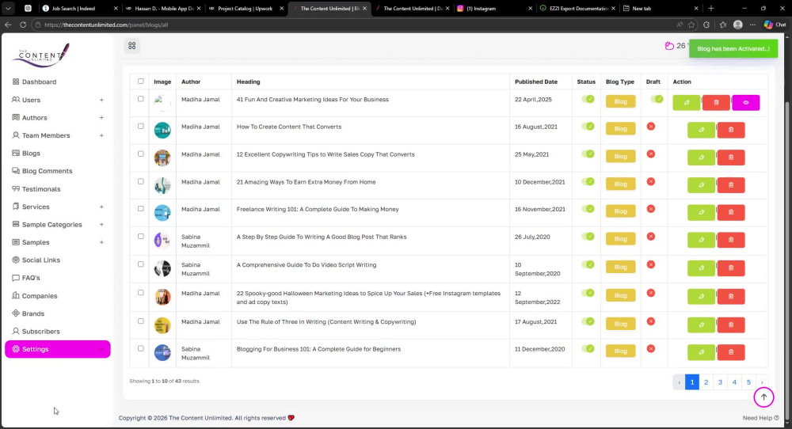This screenshot has height=429, width=792.
Task: Delete the '12 Excellent Copywriting Tips' blog
Action: 731,158
